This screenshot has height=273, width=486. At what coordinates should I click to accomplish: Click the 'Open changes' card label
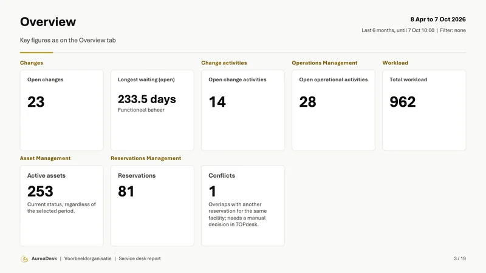(45, 79)
